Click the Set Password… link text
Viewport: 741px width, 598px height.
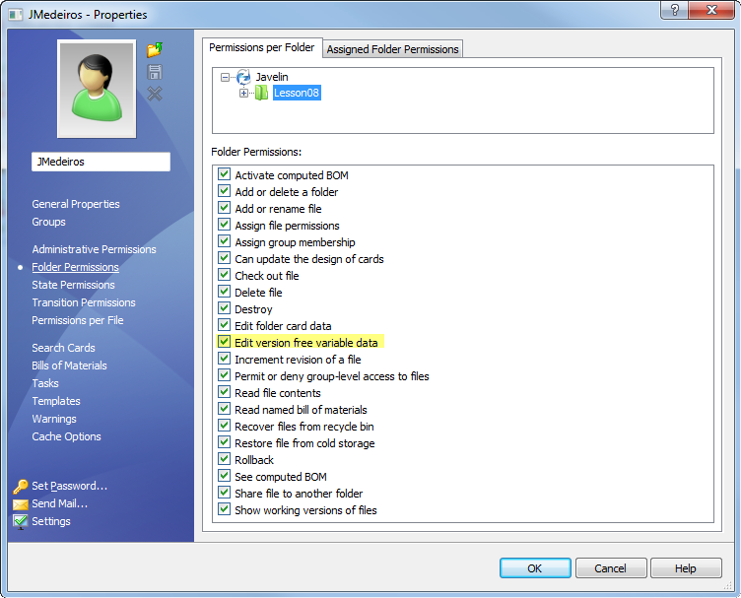click(x=69, y=486)
